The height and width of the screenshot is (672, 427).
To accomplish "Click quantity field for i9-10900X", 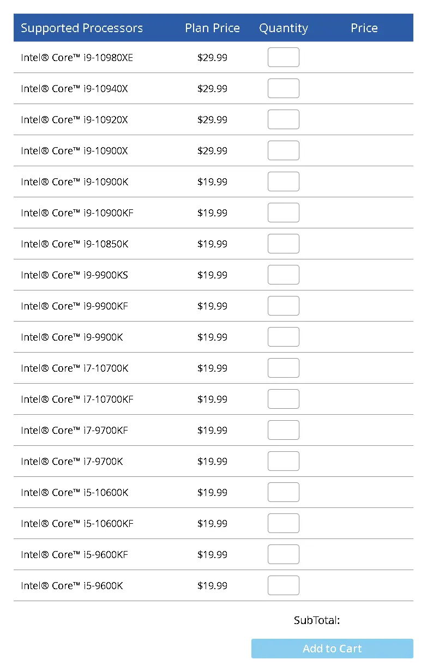I will (284, 150).
